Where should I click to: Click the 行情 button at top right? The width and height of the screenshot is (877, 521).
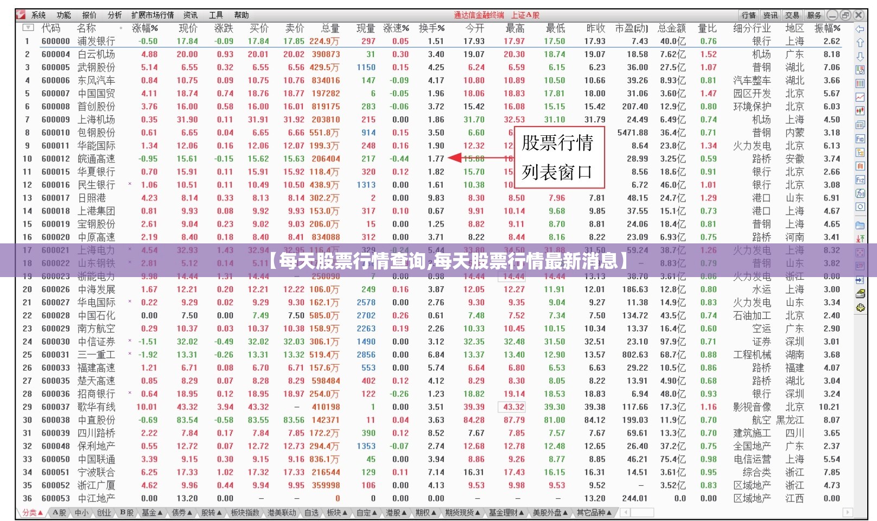pos(749,15)
